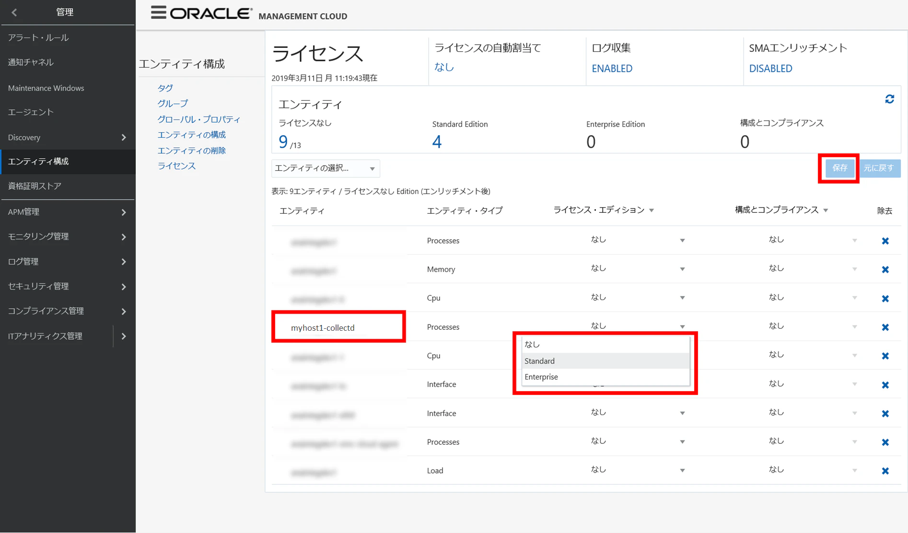The width and height of the screenshot is (908, 533).
Task: Open the グループ link
Action: (x=173, y=104)
